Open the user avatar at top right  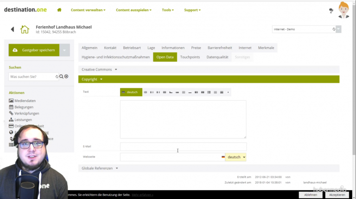pyautogui.click(x=344, y=10)
